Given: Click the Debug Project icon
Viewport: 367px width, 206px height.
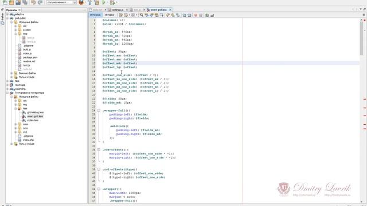Looking at the screenshot, I should (112, 2).
